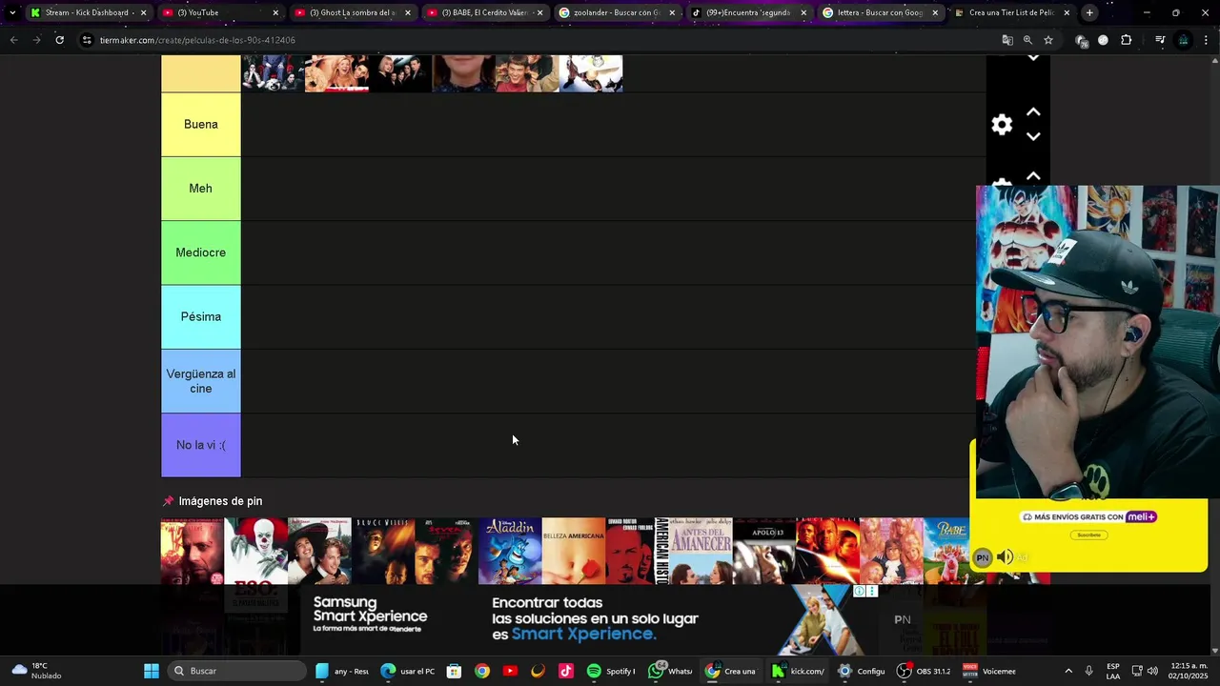Open the ESP LAA language input indicator
The width and height of the screenshot is (1220, 686).
click(1113, 671)
